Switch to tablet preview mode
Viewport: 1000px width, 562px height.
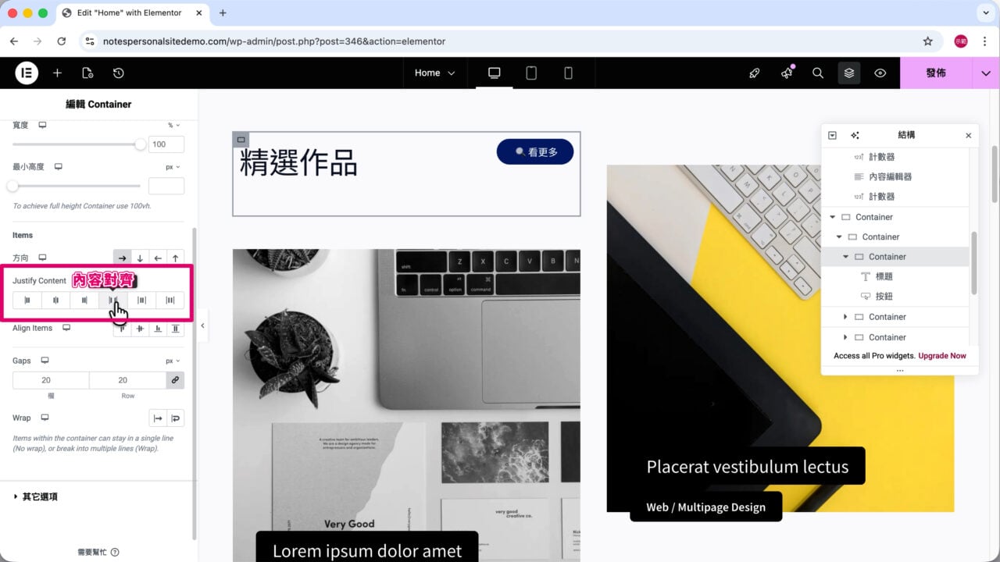click(x=531, y=73)
